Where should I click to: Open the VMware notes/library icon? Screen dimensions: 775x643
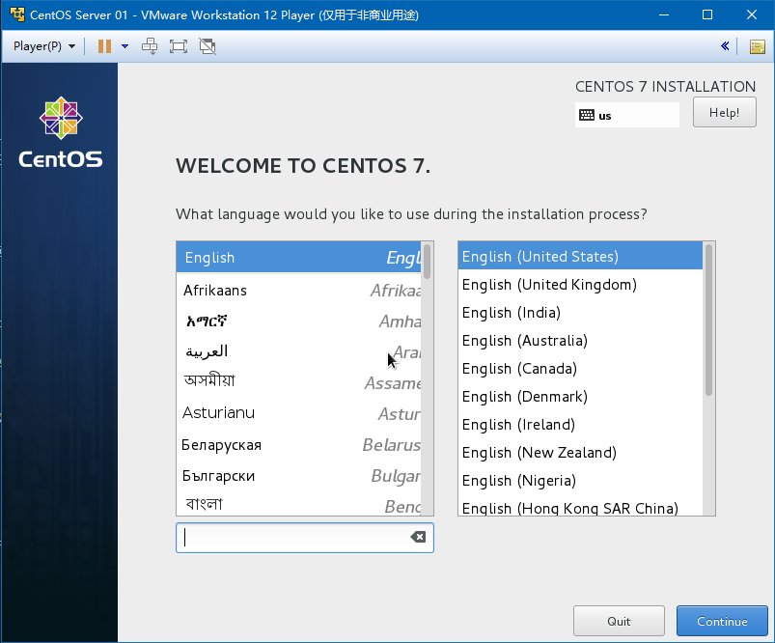coord(757,46)
